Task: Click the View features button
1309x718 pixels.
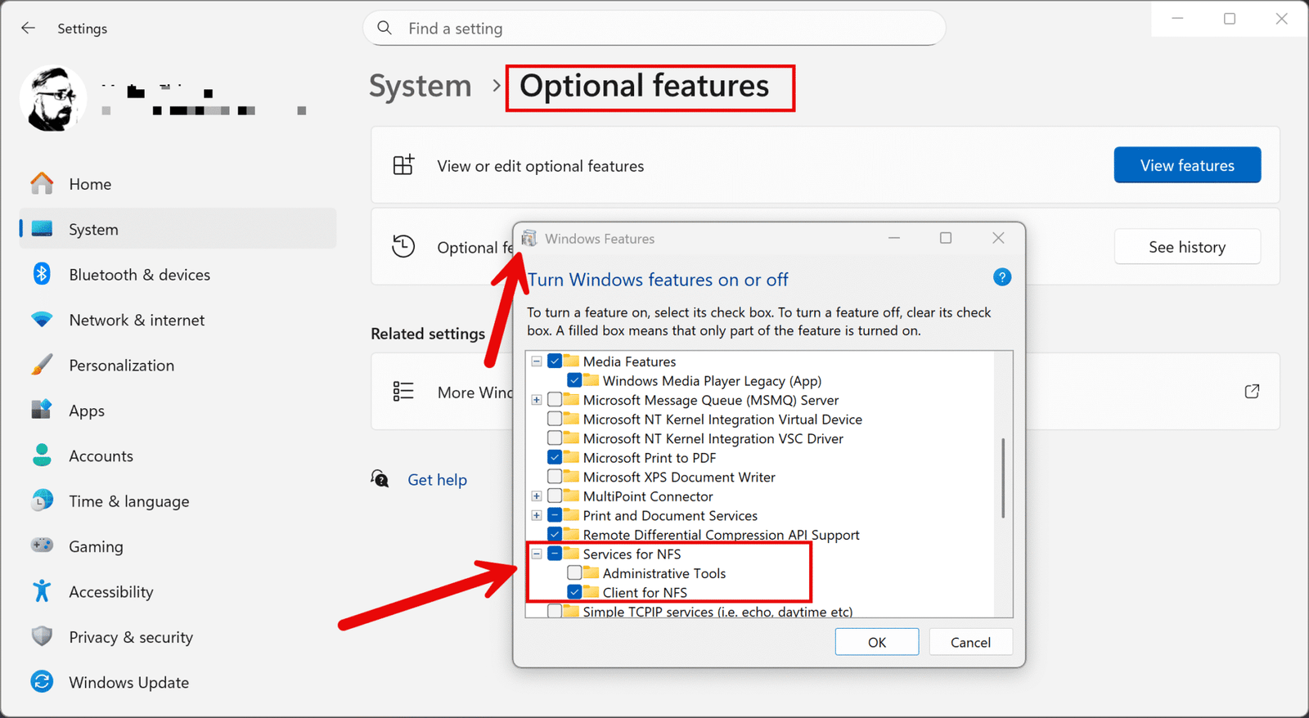Action: (x=1187, y=165)
